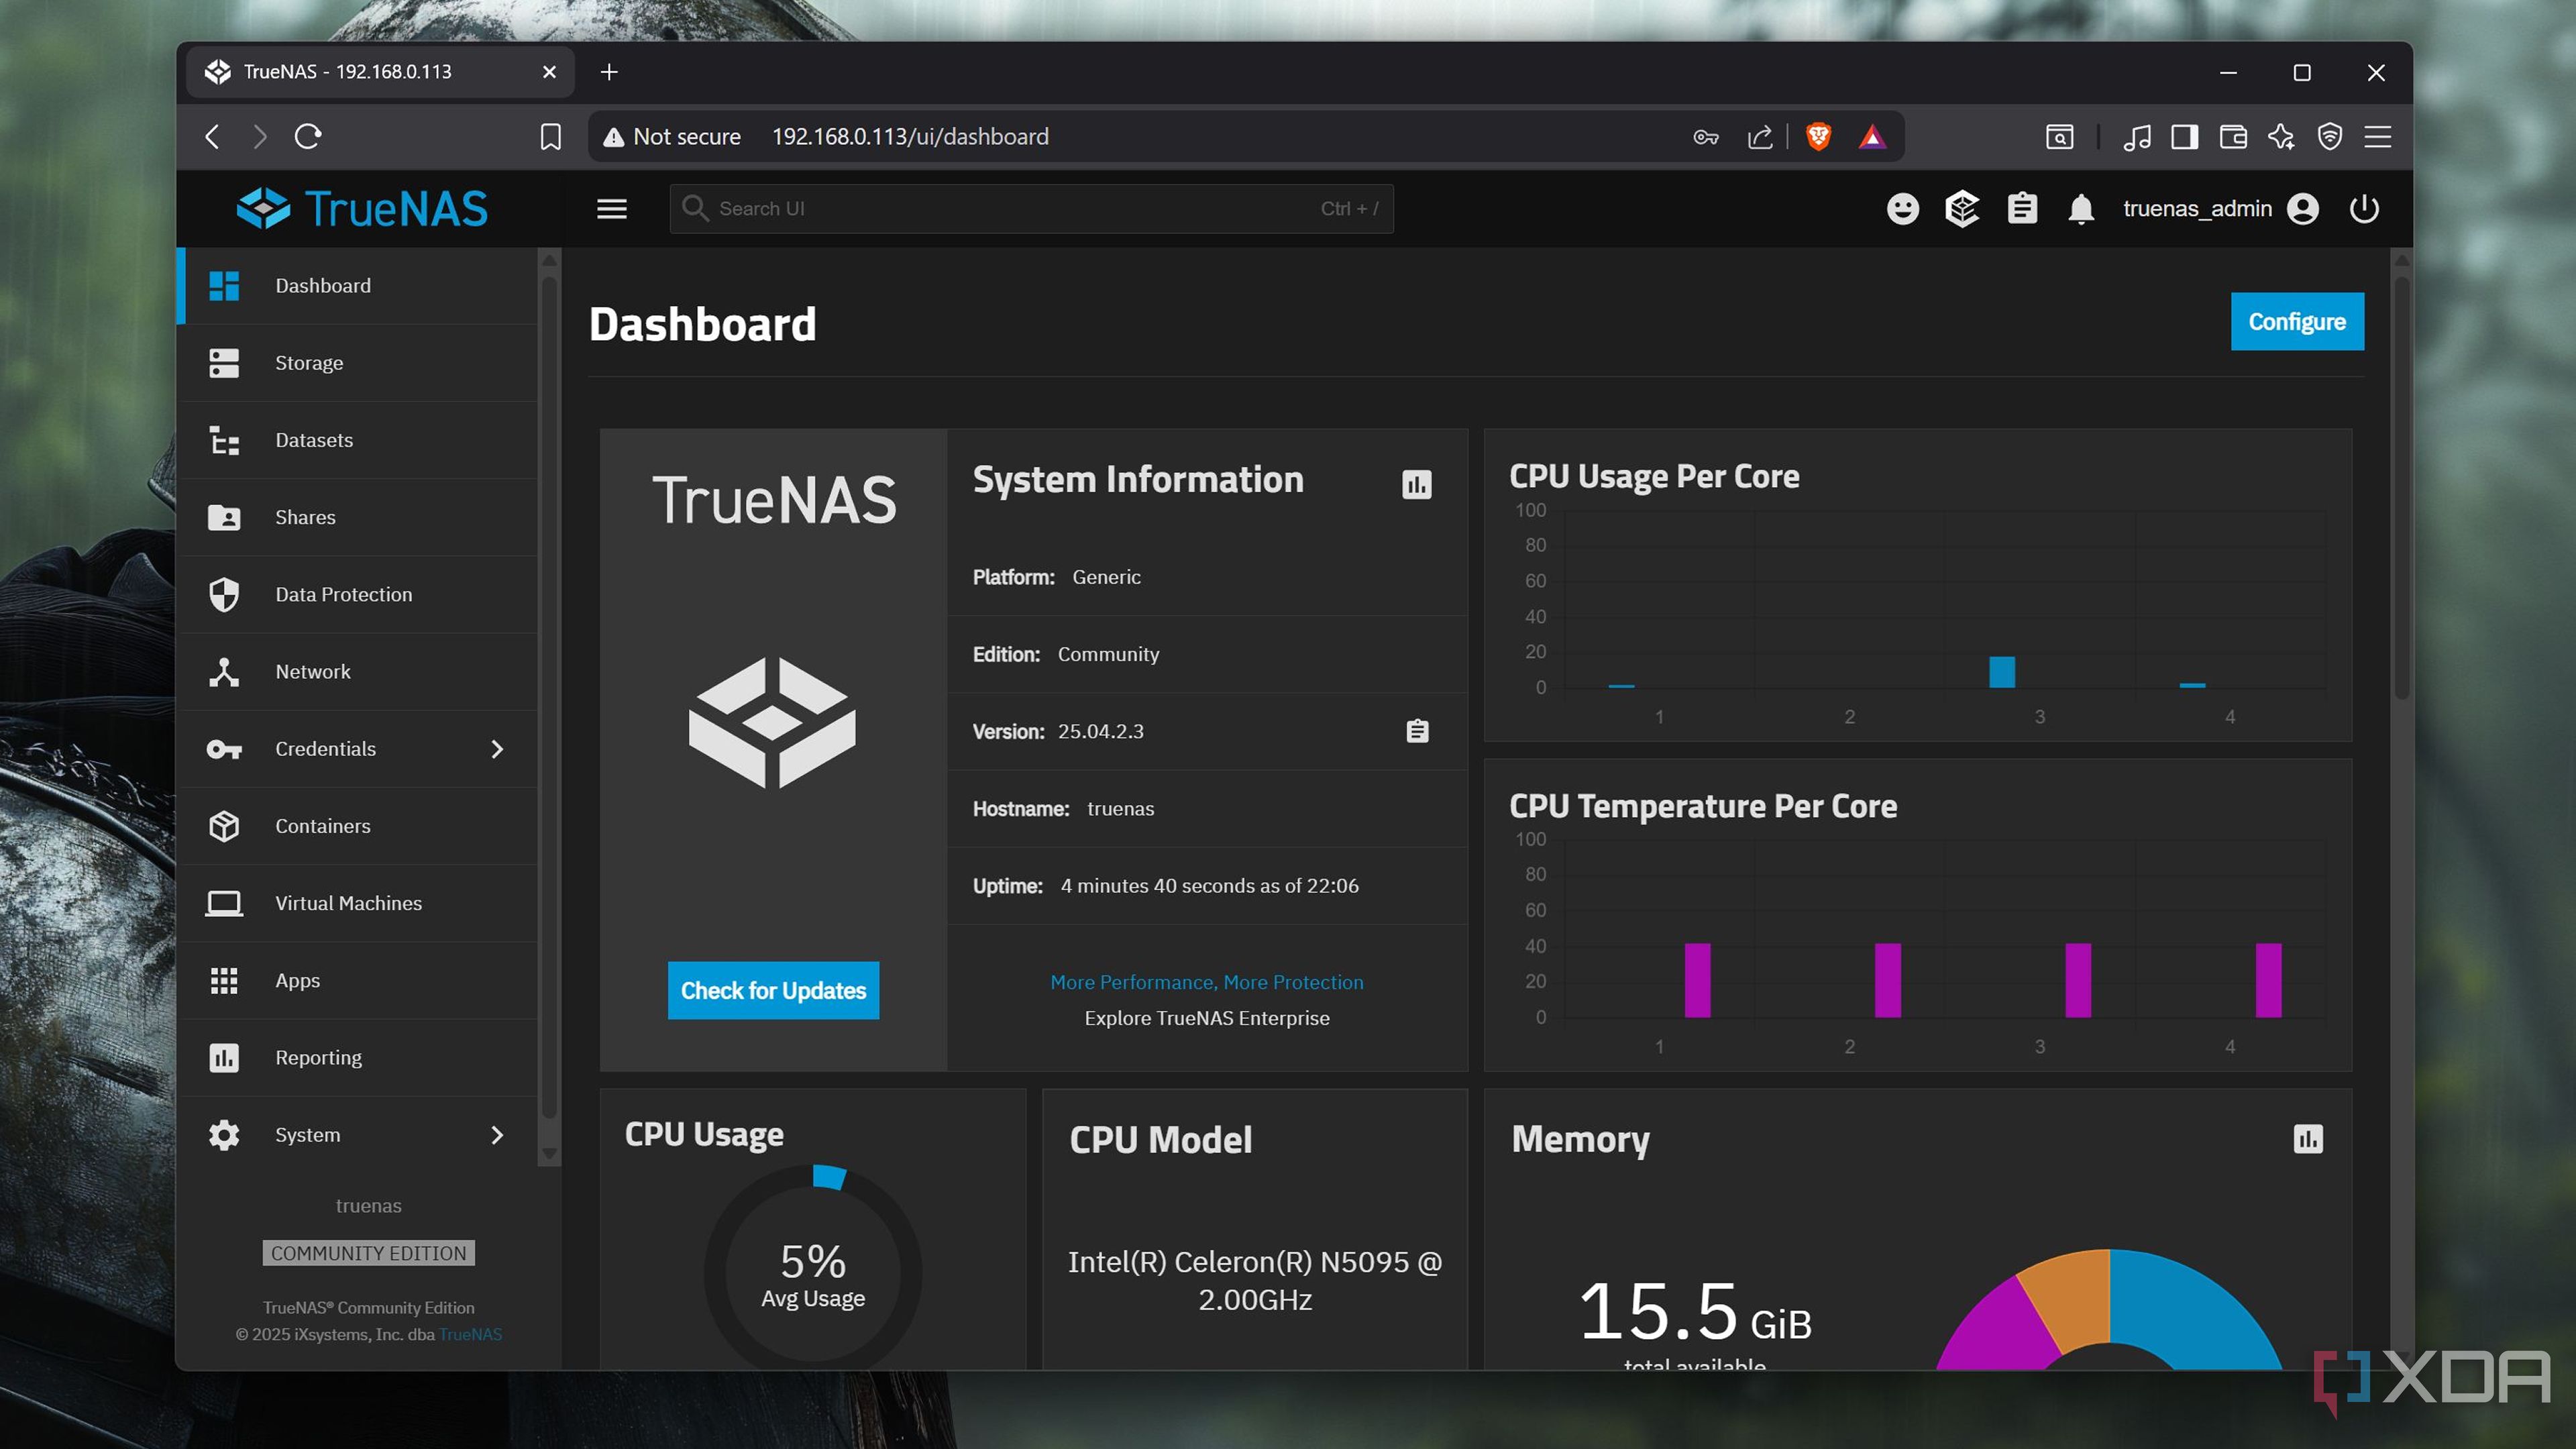Viewport: 2576px width, 1449px height.
Task: Click the Configure dashboard button
Action: pyautogui.click(x=2297, y=322)
